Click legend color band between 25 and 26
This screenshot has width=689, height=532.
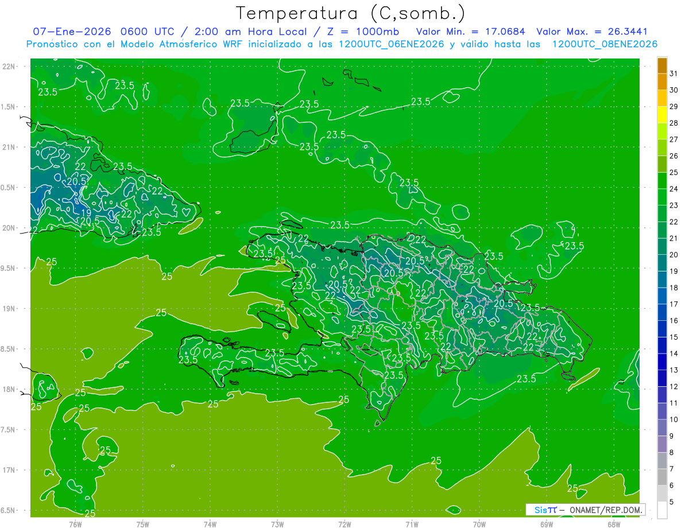click(x=662, y=164)
